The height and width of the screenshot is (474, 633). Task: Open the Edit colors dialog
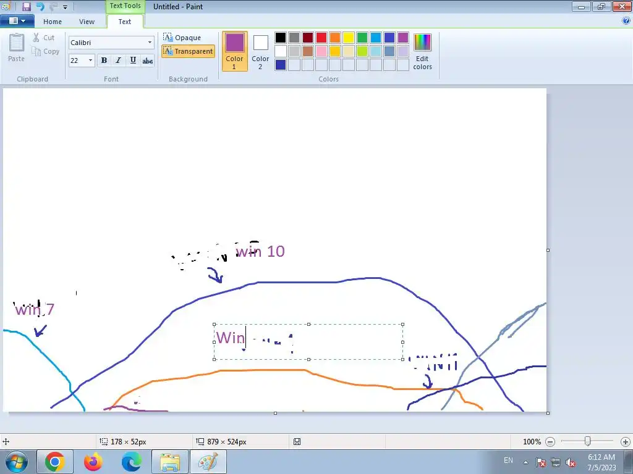click(x=422, y=51)
